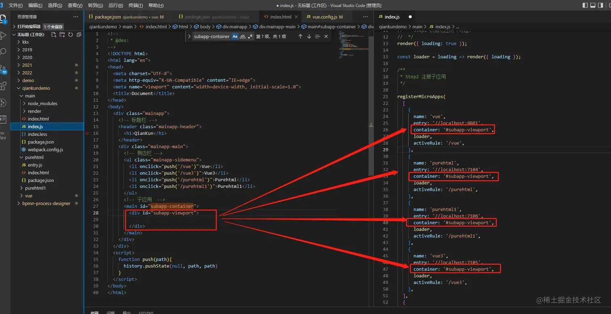
Task: Click the 1 个未保存 badge
Action: tap(53, 27)
